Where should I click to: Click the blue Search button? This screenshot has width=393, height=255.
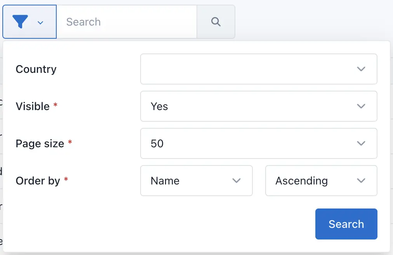(x=346, y=224)
